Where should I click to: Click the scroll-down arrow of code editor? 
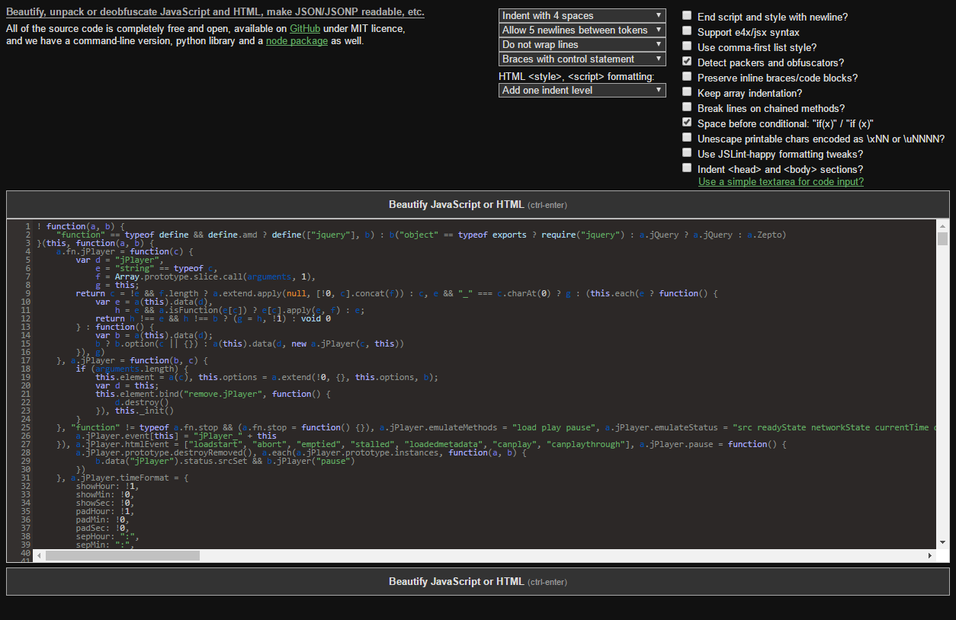[942, 542]
